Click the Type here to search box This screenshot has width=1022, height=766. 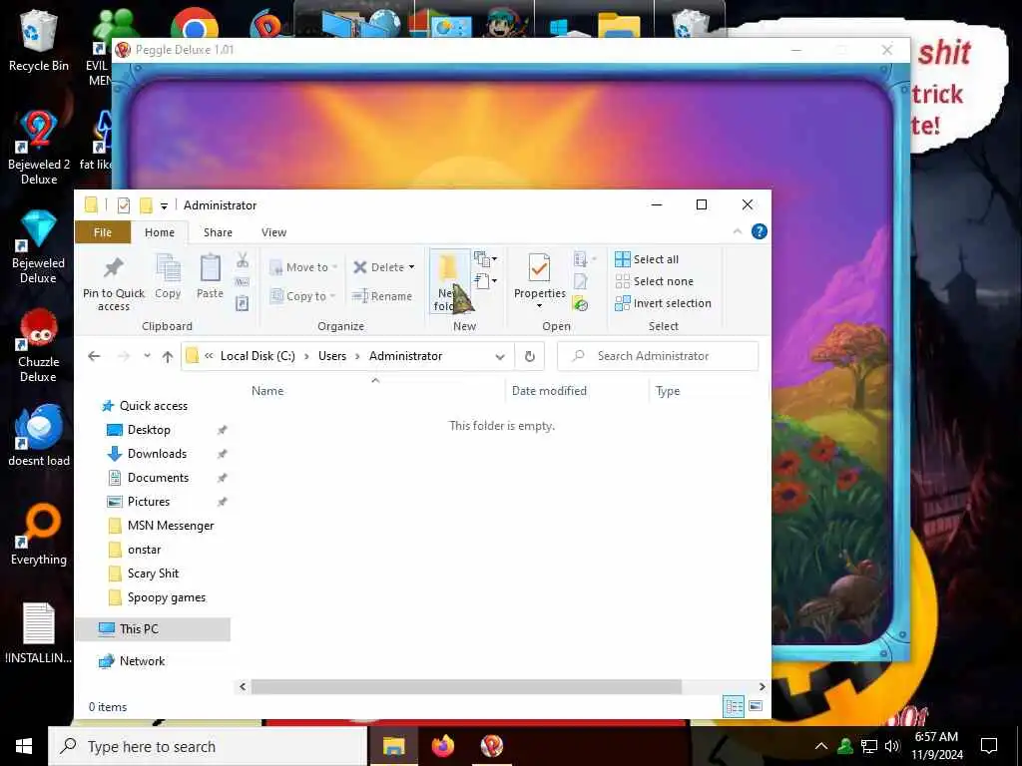208,746
